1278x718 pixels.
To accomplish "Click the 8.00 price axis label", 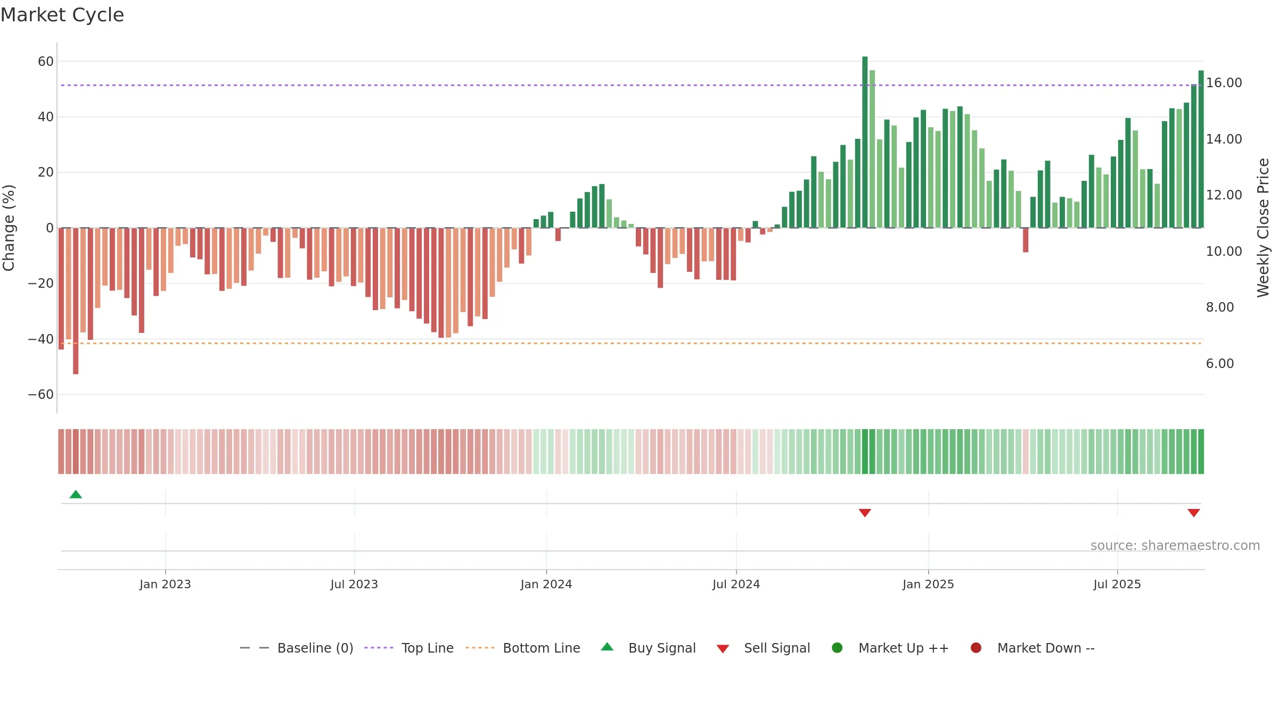I will tap(1220, 307).
